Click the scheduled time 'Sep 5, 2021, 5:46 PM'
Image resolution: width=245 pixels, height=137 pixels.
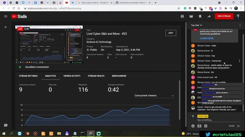128,50
